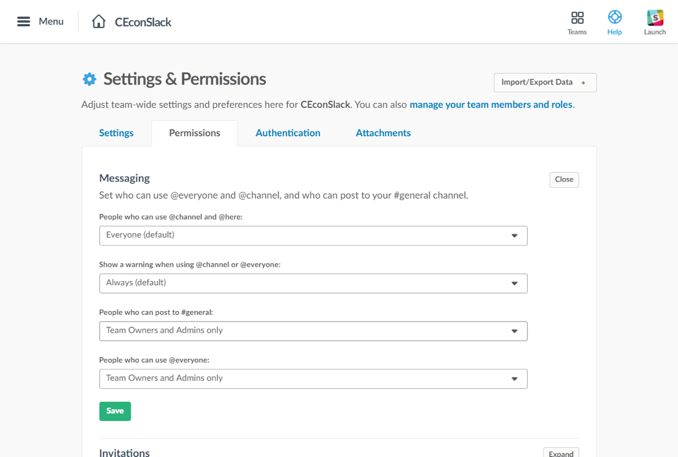This screenshot has height=457, width=678.
Task: Click the home icon beside CEconSlack
Action: [99, 21]
